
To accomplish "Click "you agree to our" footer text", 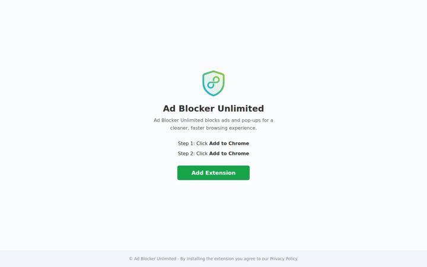I will [252, 259].
